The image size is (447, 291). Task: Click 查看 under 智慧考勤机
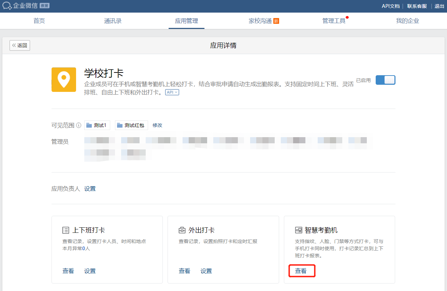(301, 271)
